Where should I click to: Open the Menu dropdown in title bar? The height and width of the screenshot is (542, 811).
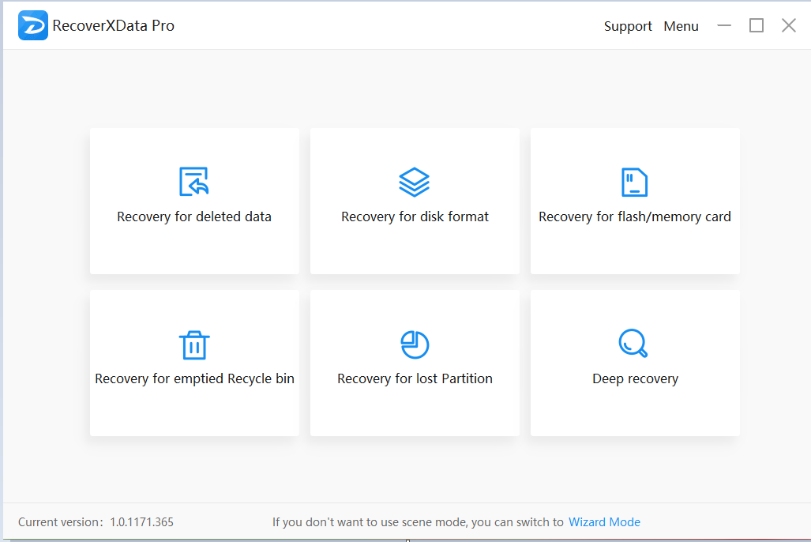pos(681,26)
